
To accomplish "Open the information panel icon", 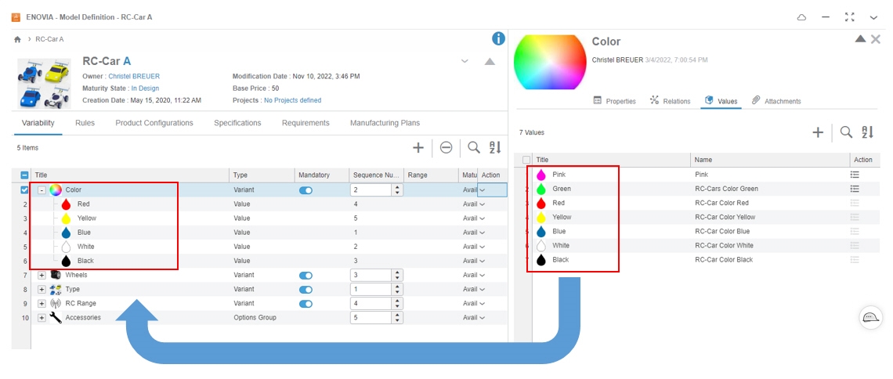I will tap(498, 38).
